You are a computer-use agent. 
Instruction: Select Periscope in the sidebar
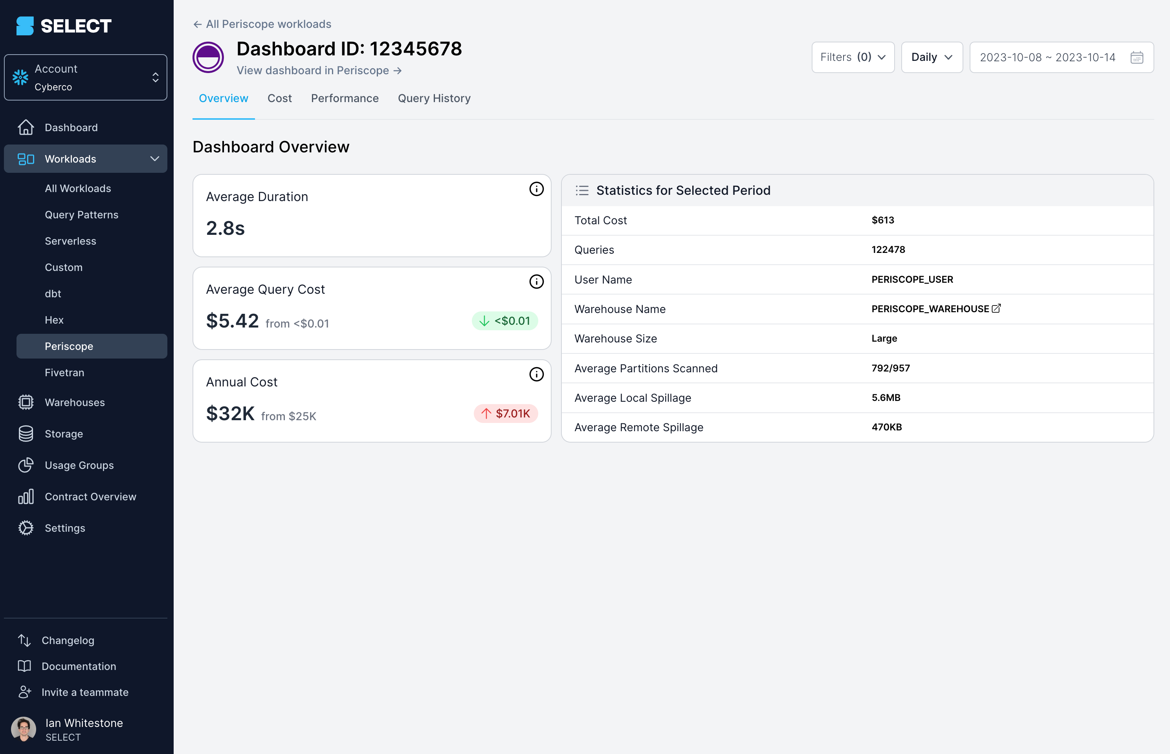pos(92,346)
